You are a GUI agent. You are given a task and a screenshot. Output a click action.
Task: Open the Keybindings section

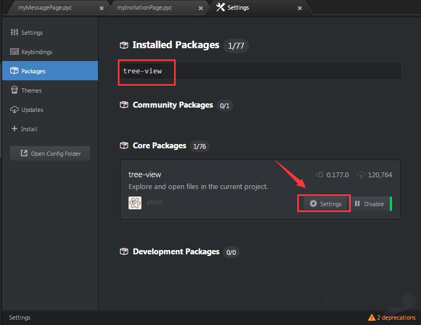[x=36, y=52]
